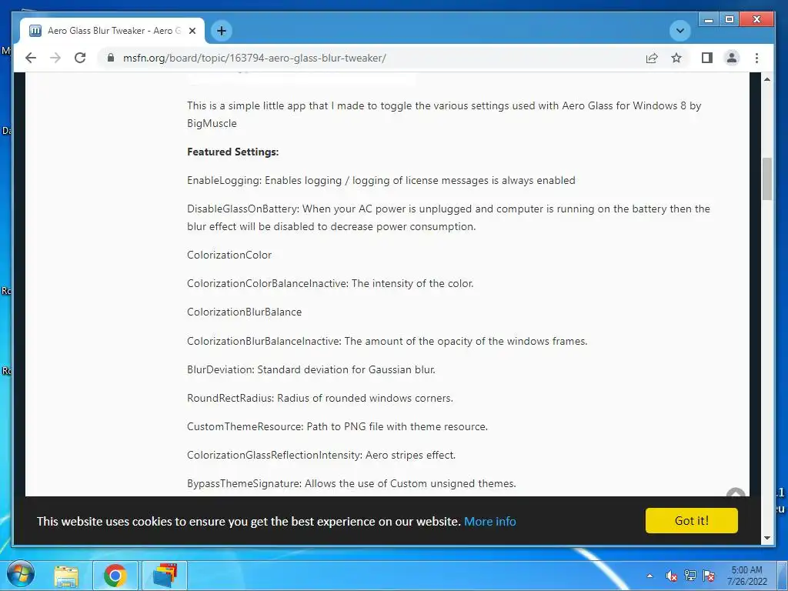Open Chrome's three-dot menu
This screenshot has width=788, height=591.
click(756, 58)
